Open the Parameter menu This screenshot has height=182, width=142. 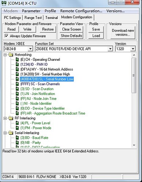[31, 11]
